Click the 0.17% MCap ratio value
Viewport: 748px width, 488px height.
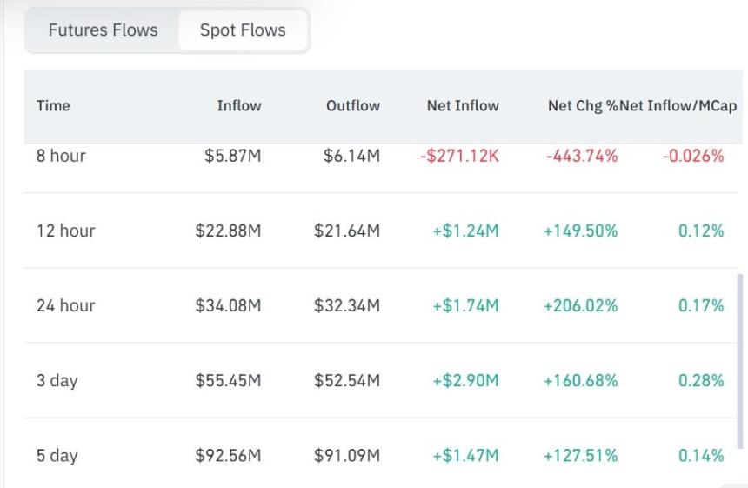[701, 306]
